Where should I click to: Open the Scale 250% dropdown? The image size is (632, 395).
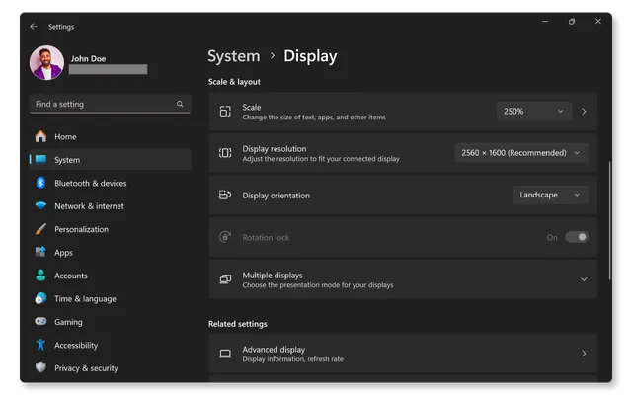533,112
